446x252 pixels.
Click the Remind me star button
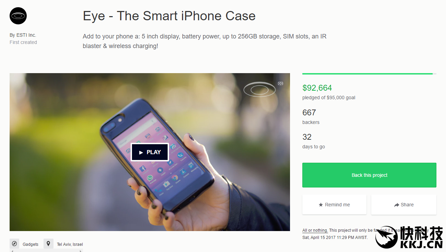point(334,205)
